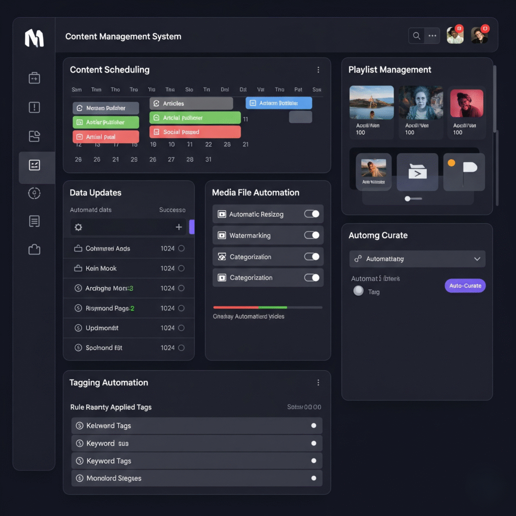The height and width of the screenshot is (516, 516).
Task: Open the alert icon in the sidebar
Action: [34, 107]
